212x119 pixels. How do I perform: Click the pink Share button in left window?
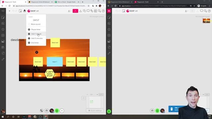75,11
